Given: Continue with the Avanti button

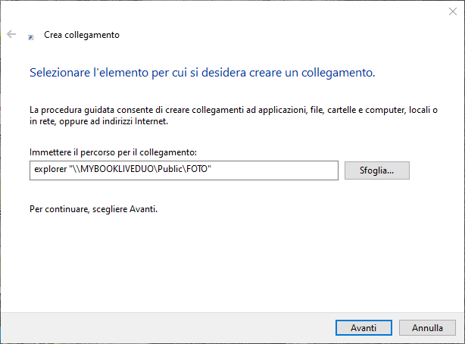Looking at the screenshot, I should pos(364,327).
